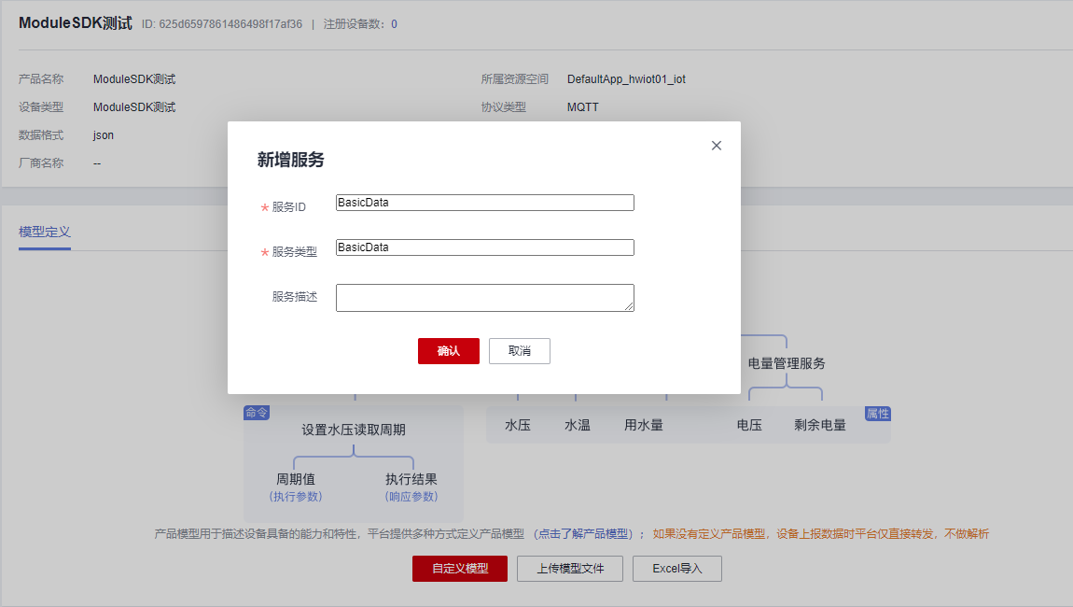Cancel the dialog with 取消

click(519, 351)
